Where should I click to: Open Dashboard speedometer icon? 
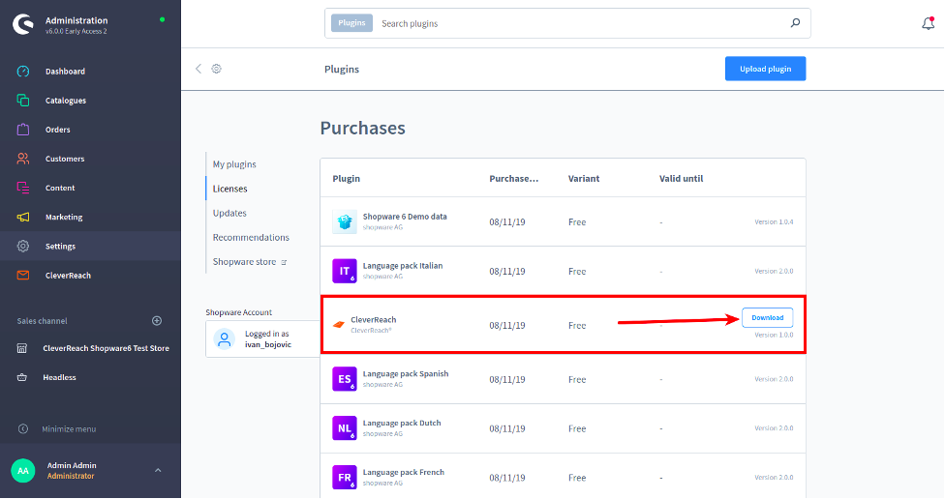(x=23, y=72)
